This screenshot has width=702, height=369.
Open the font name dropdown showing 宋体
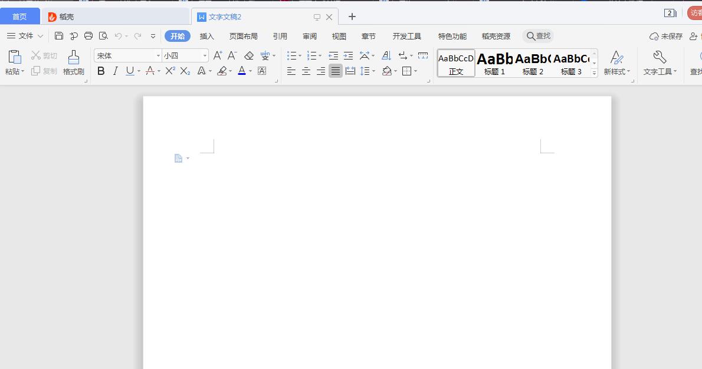pos(159,55)
